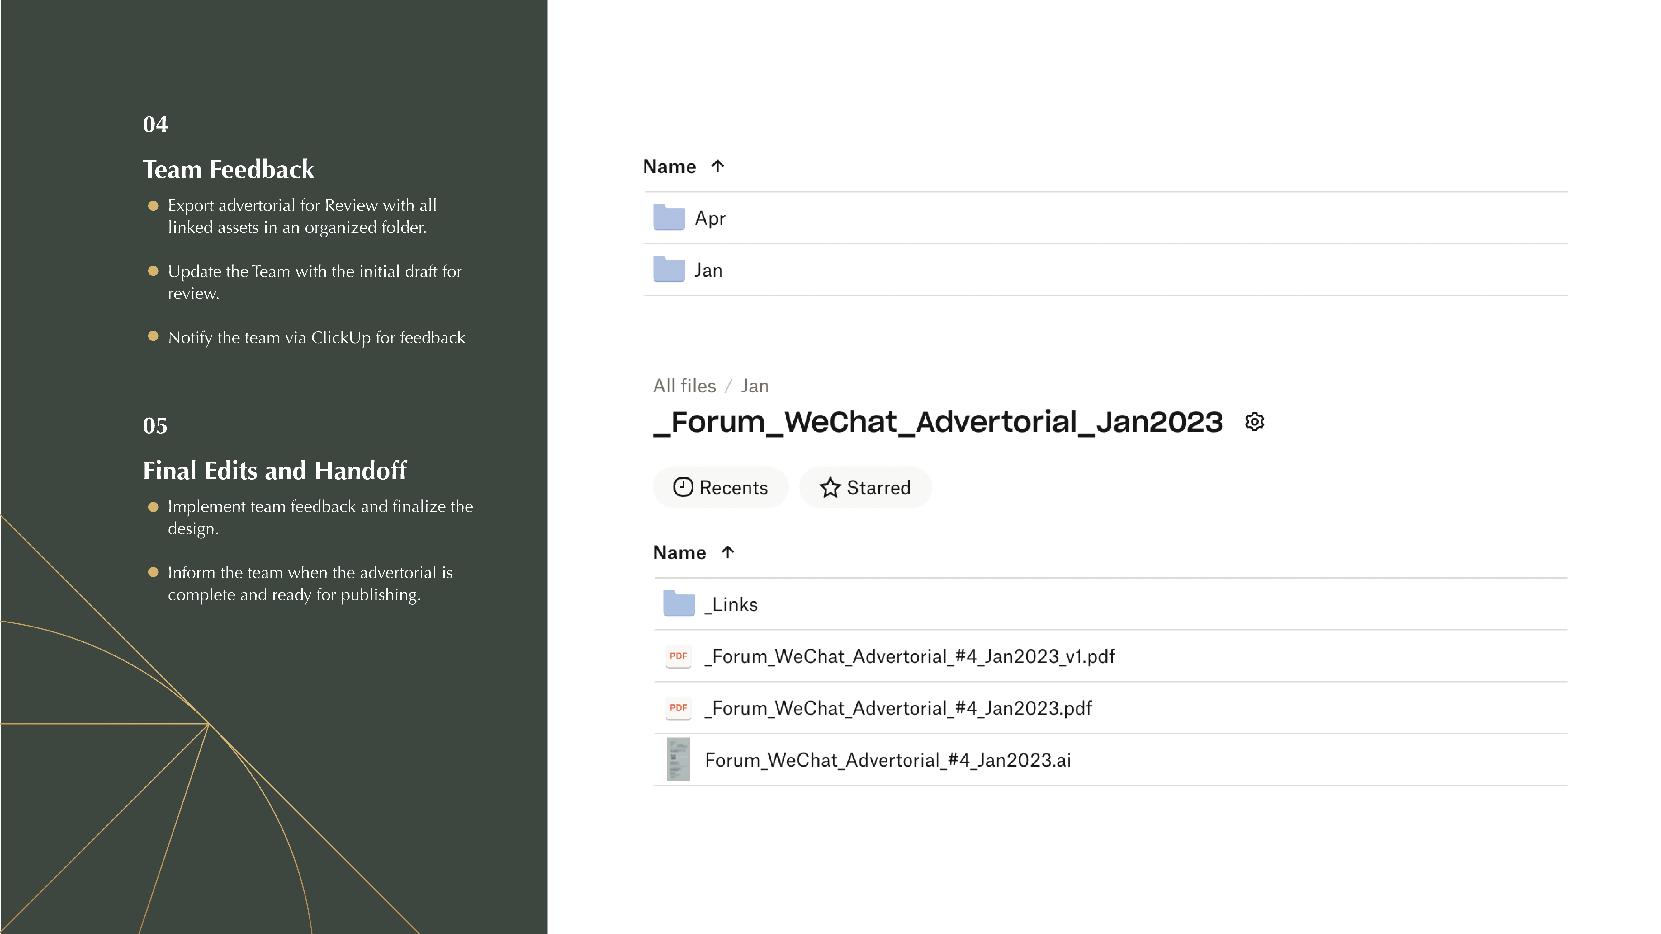Click the _Forum_WeChat_Advertorial_Jan2023 folder title
The height and width of the screenshot is (934, 1661).
click(x=938, y=422)
